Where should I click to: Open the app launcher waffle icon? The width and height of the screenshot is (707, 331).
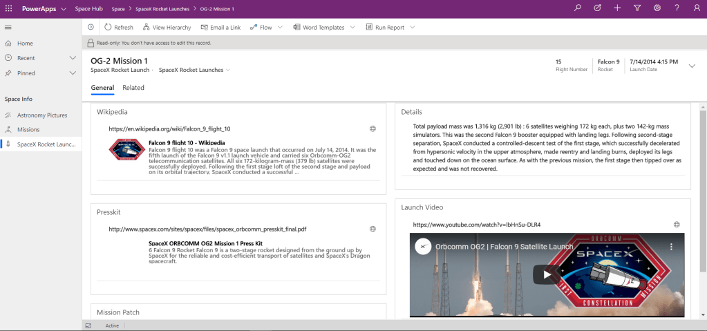[9, 8]
